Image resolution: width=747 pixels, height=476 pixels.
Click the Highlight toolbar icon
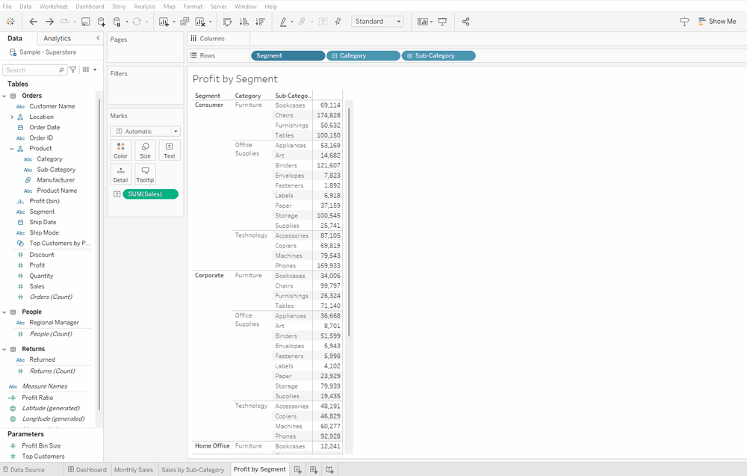[x=284, y=21]
